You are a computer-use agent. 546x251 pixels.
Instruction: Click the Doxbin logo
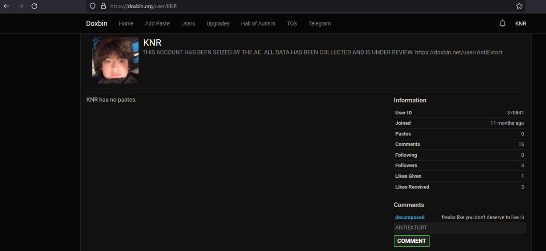coord(96,23)
